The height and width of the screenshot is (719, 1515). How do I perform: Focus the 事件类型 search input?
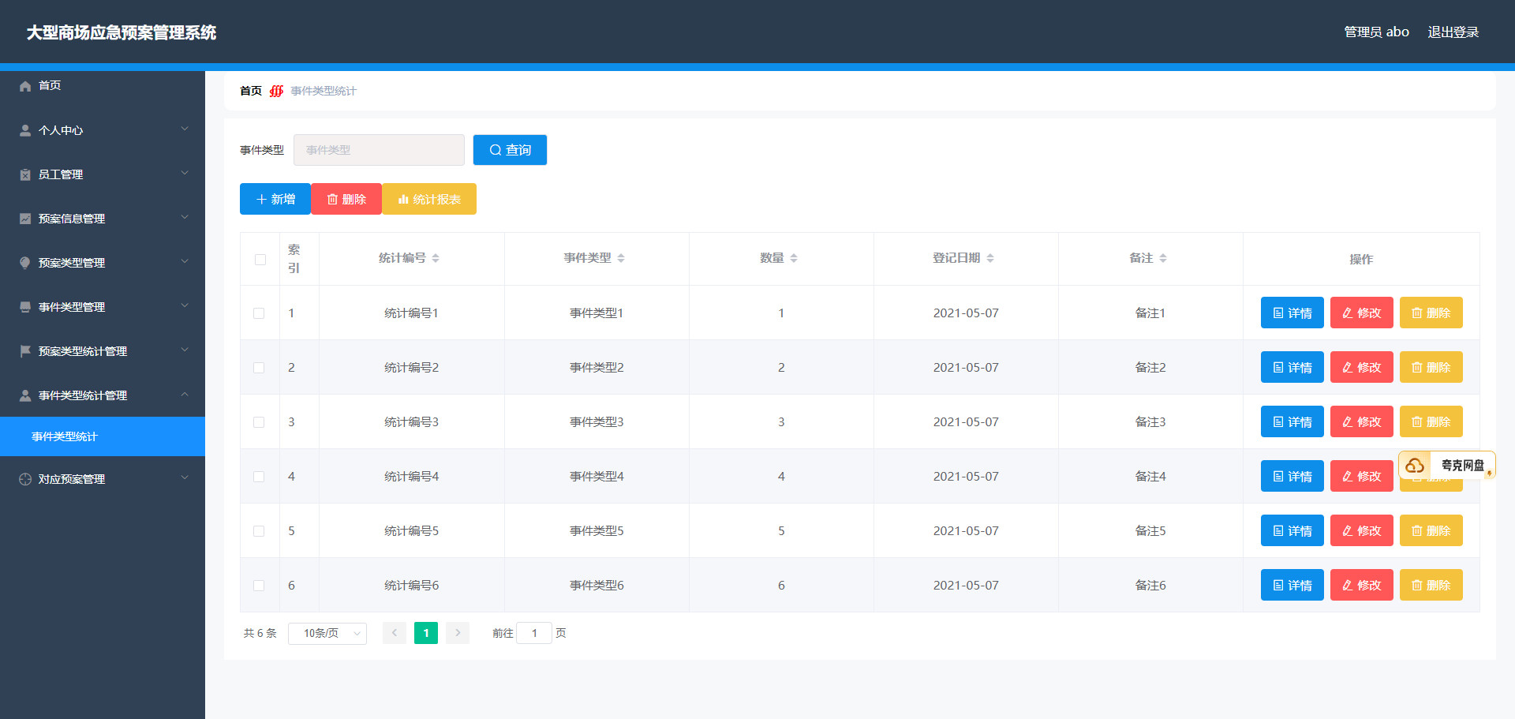click(379, 150)
